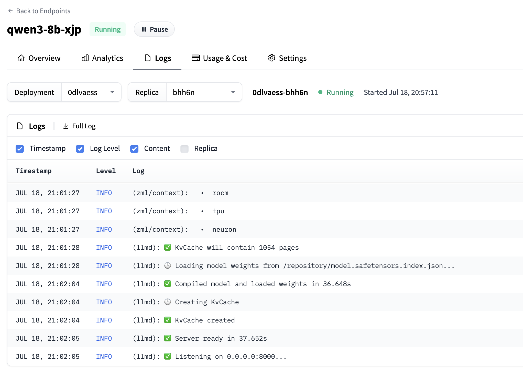Uncheck the Timestamp checkbox

[20, 149]
